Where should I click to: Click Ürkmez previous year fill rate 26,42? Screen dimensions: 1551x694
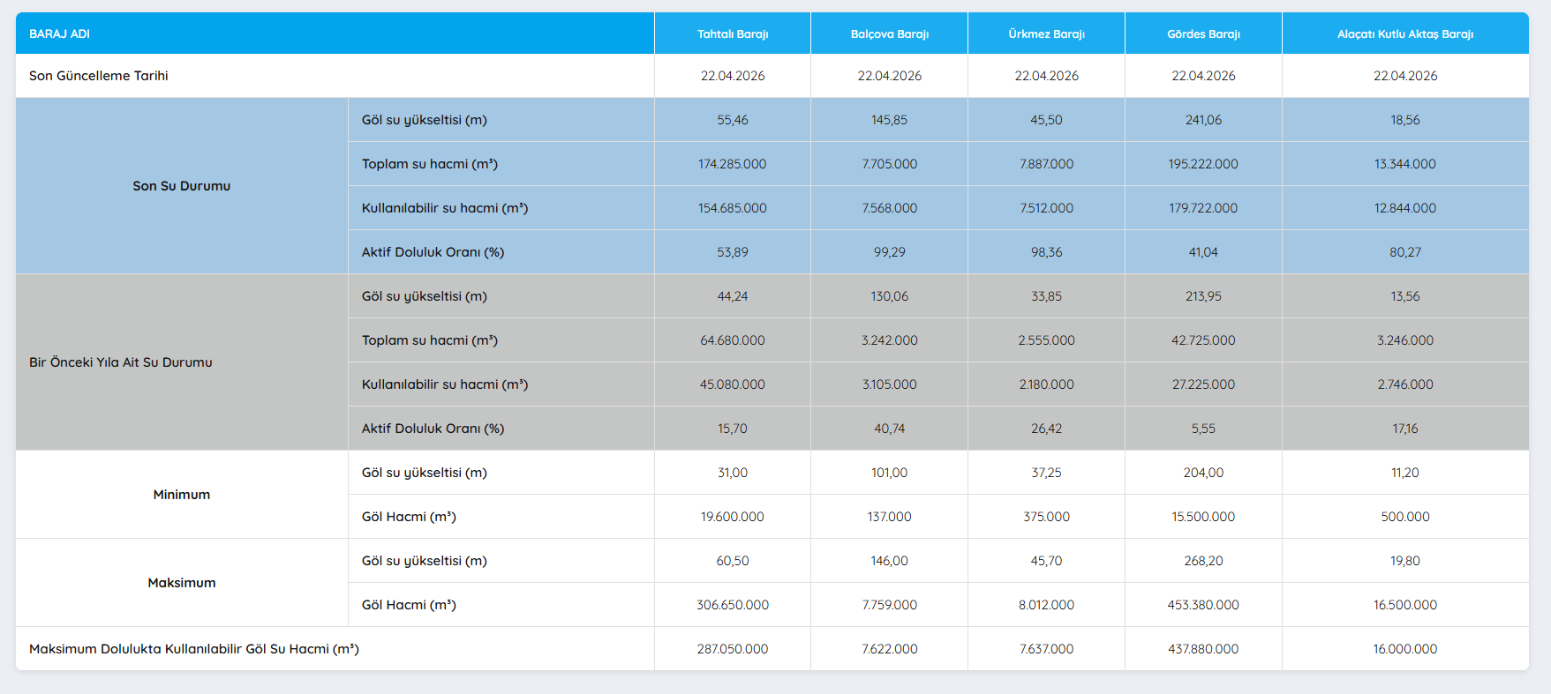point(1046,429)
